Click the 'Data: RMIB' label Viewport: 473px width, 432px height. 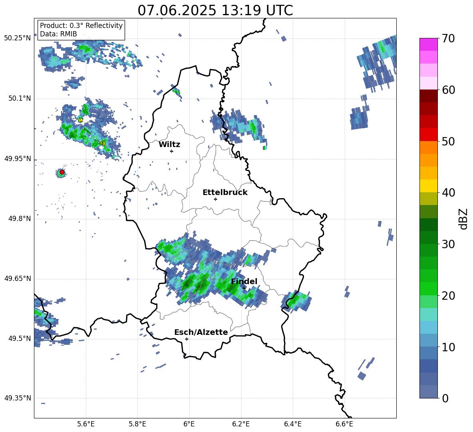pyautogui.click(x=58, y=34)
